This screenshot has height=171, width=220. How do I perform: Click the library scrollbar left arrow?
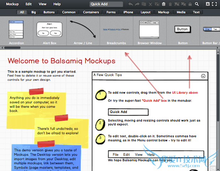click(x=2, y=48)
